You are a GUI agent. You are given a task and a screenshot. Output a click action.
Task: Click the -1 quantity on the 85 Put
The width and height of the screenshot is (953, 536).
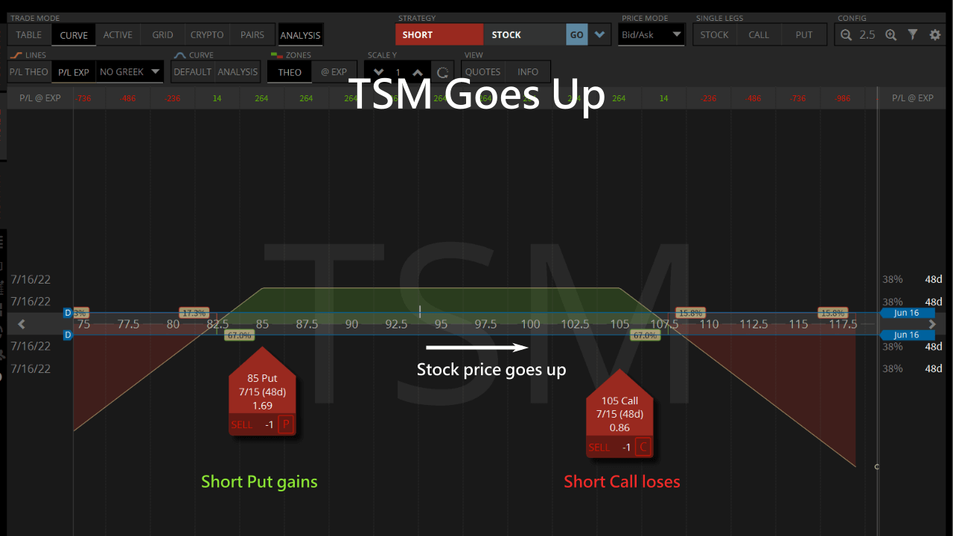pos(270,424)
